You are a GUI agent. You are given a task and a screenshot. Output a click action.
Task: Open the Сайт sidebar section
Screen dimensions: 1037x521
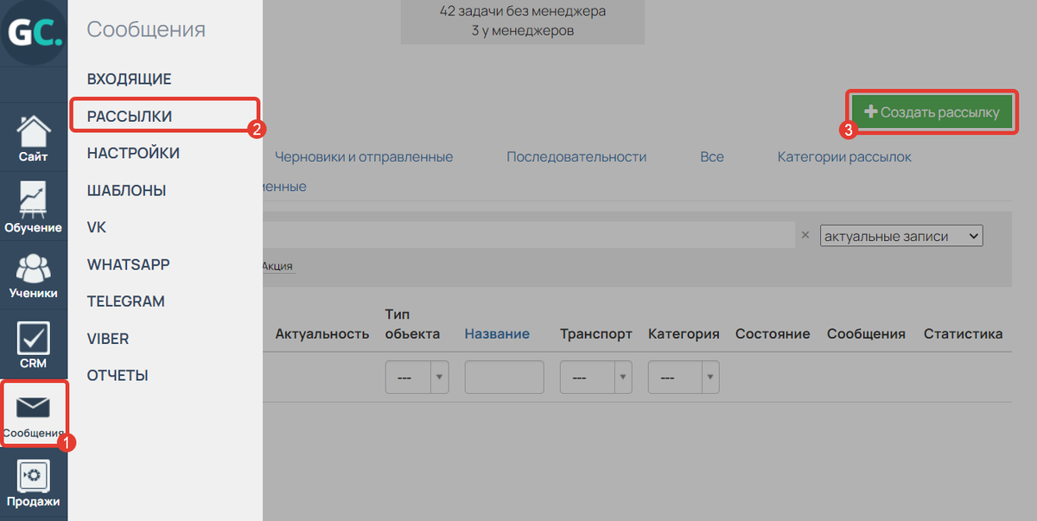(x=33, y=139)
